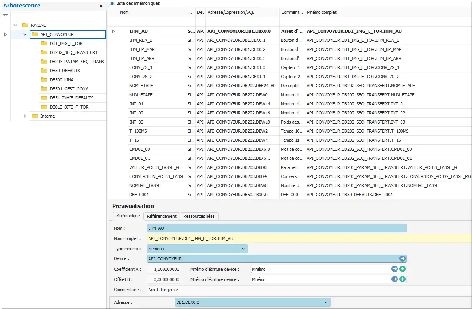Image resolution: width=472 pixels, height=309 pixels.
Task: Click the Nom complet field
Action: (309, 238)
